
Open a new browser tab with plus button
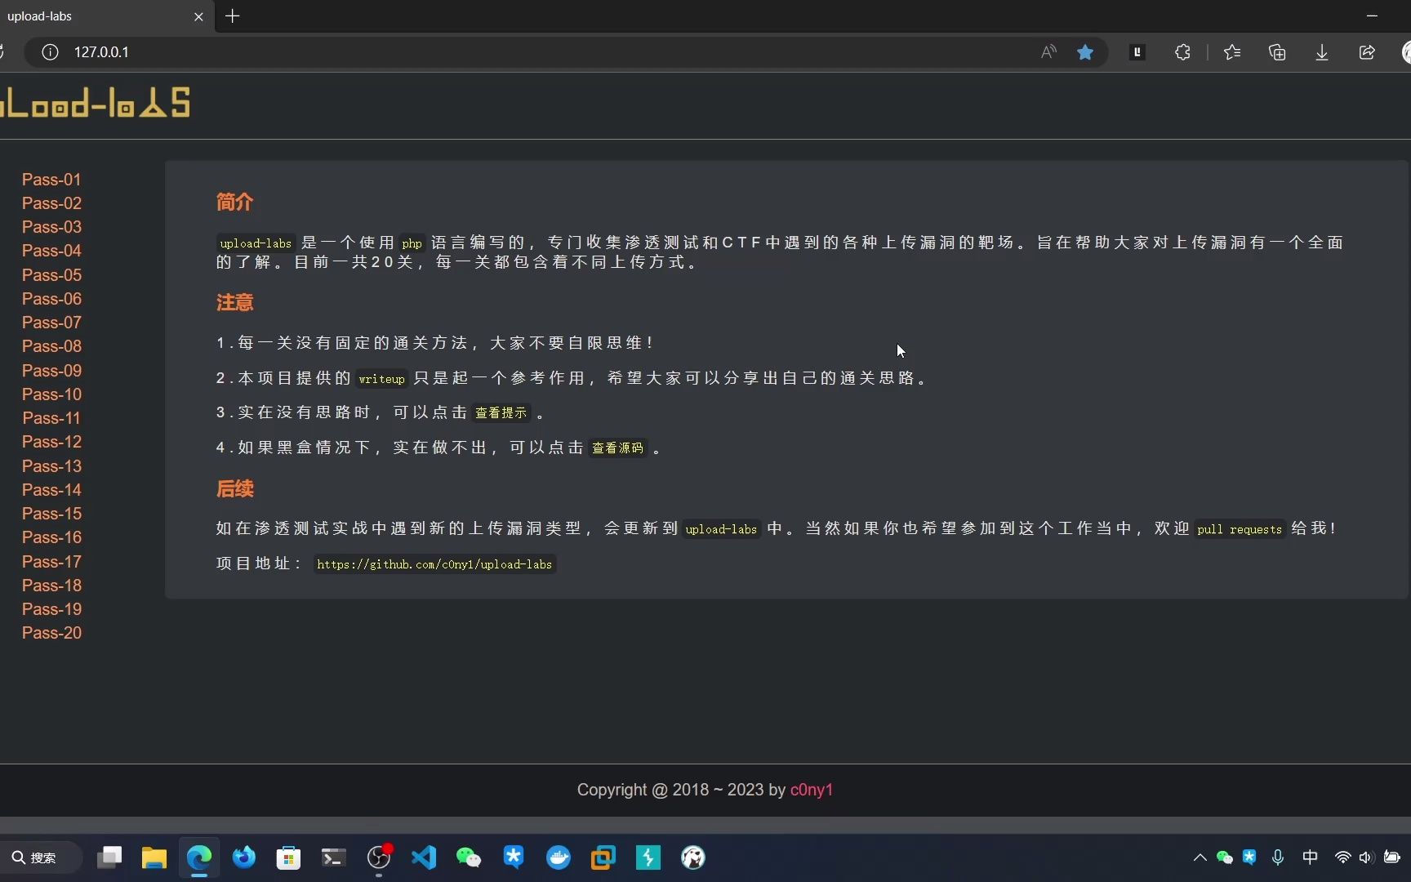pos(233,16)
